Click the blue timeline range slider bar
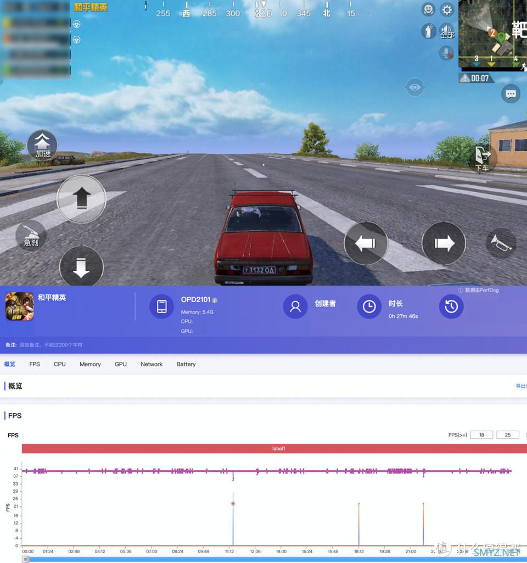Image resolution: width=527 pixels, height=563 pixels. pos(276,559)
